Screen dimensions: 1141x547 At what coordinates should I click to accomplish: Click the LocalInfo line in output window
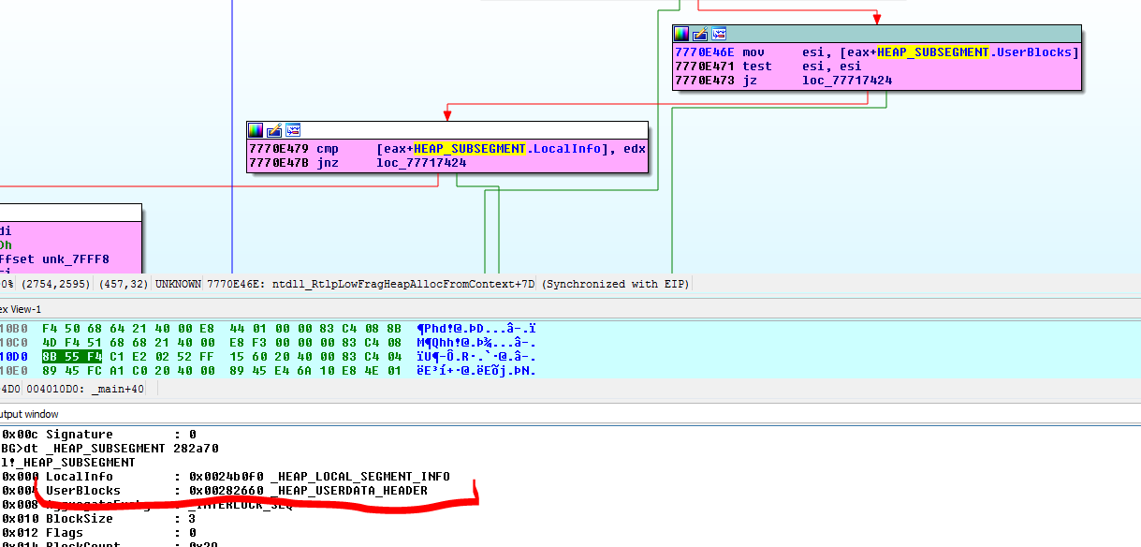[225, 477]
